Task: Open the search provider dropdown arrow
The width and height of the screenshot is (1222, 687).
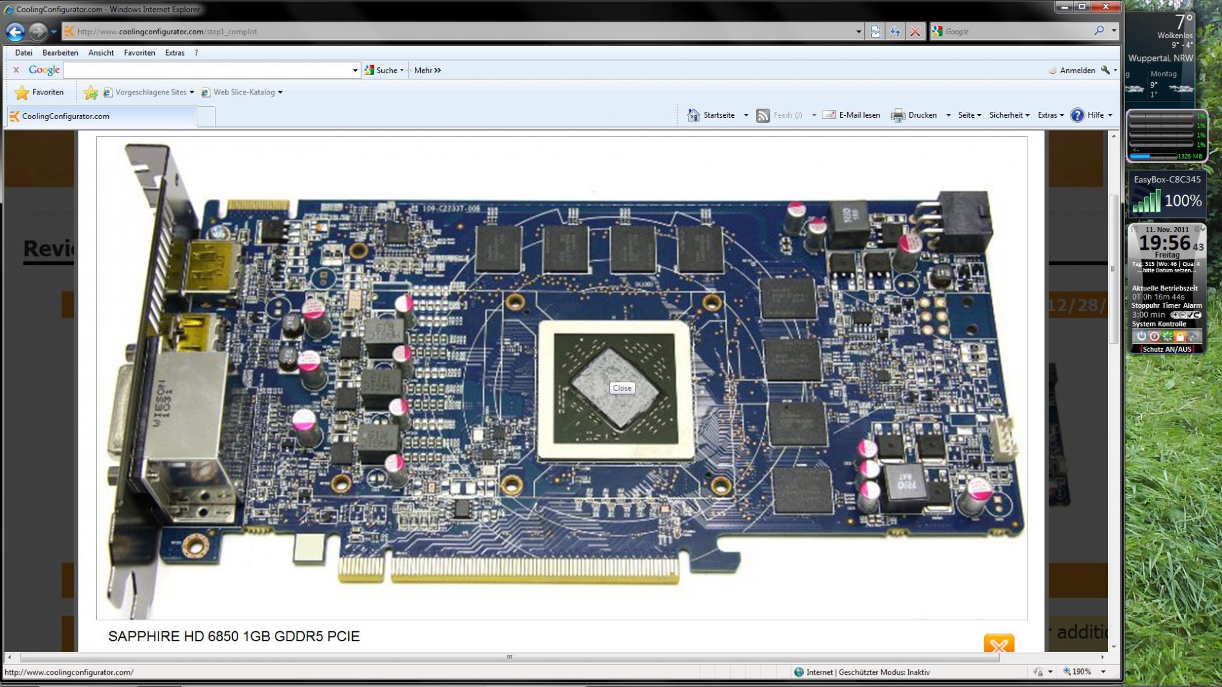Action: (1114, 30)
